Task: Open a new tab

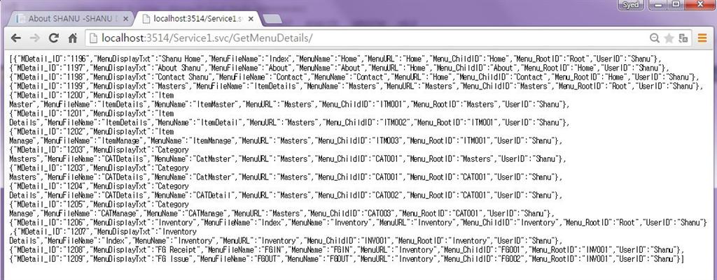Action: pyautogui.click(x=272, y=19)
